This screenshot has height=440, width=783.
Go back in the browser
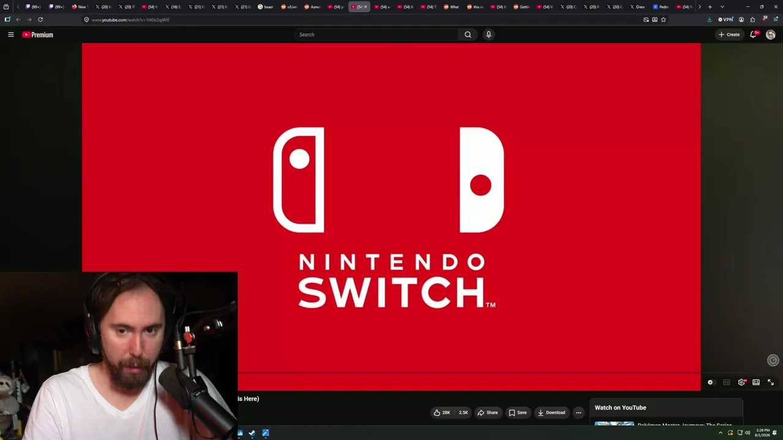pos(18,20)
